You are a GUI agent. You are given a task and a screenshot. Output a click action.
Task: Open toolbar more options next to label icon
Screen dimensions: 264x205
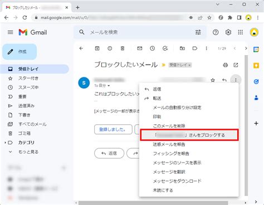pos(206,48)
